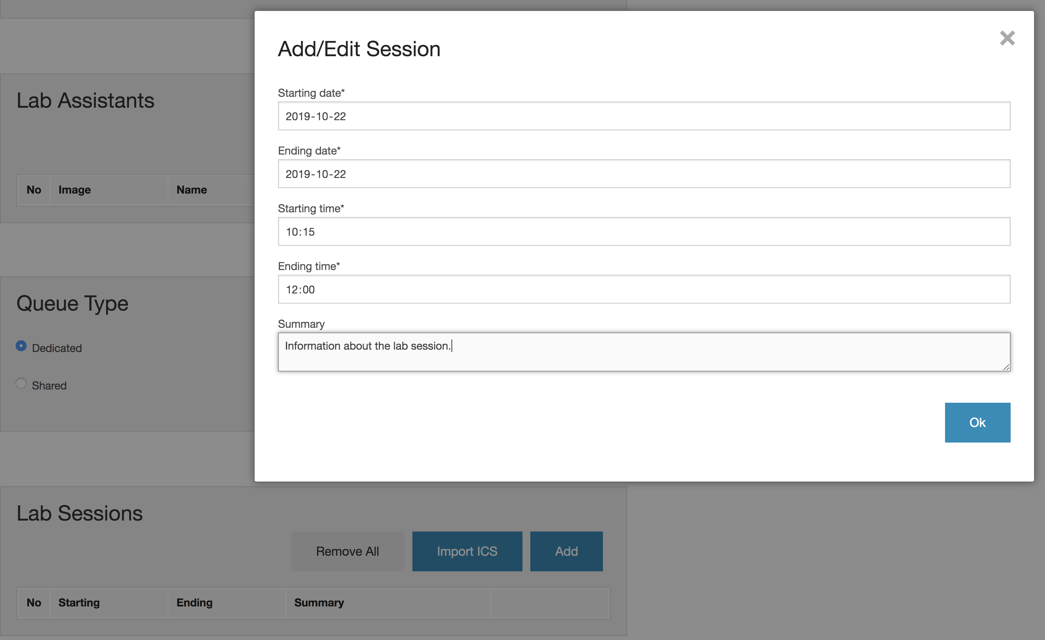This screenshot has height=640, width=1045.
Task: Click the Add session button
Action: click(566, 551)
